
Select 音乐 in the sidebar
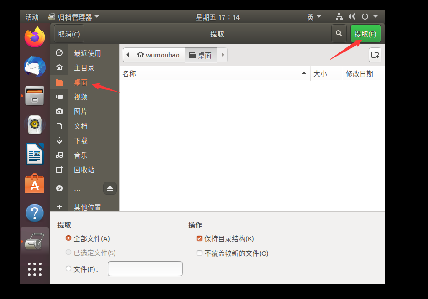[x=84, y=155]
